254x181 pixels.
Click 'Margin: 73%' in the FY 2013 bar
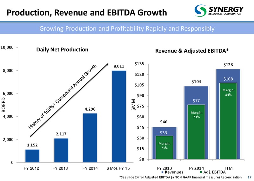pos(164,145)
